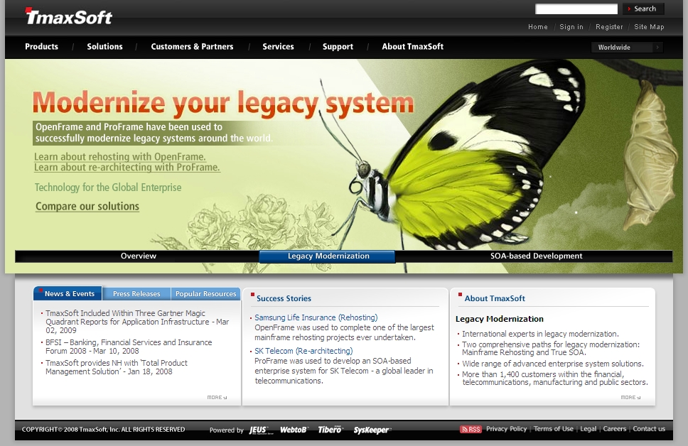Select the News & Events tab
The height and width of the screenshot is (446, 688).
point(68,293)
